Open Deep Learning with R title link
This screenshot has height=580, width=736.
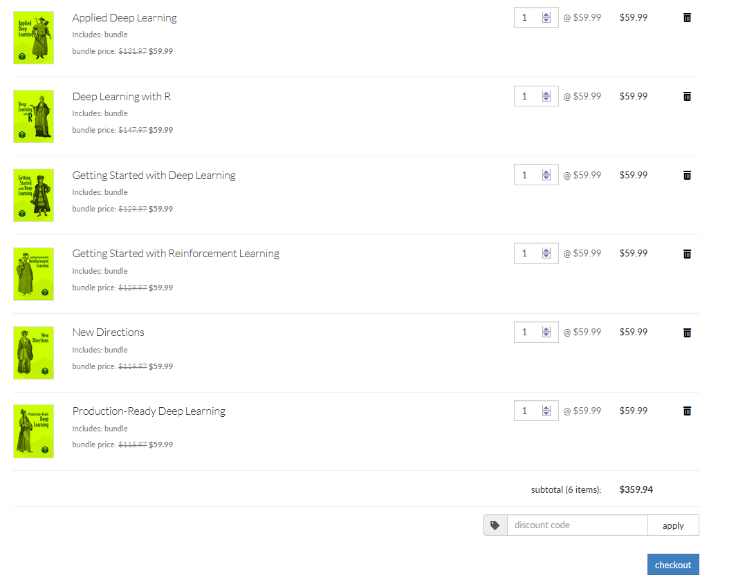click(x=122, y=97)
